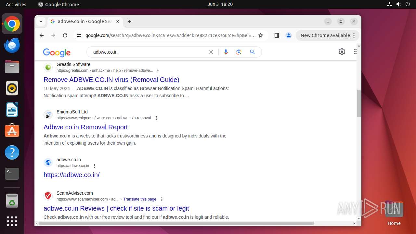Click Greatis Software site name
Viewport: 416px width, 234px height.
[73, 64]
